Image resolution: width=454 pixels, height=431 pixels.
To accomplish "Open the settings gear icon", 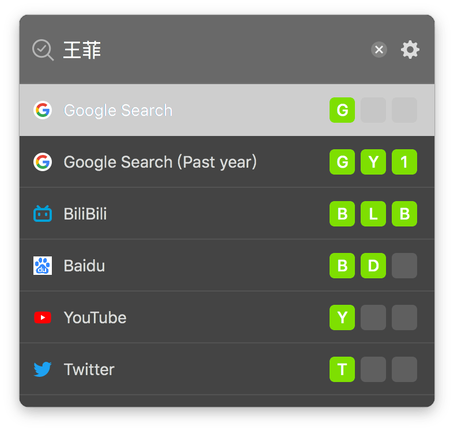I will click(410, 50).
